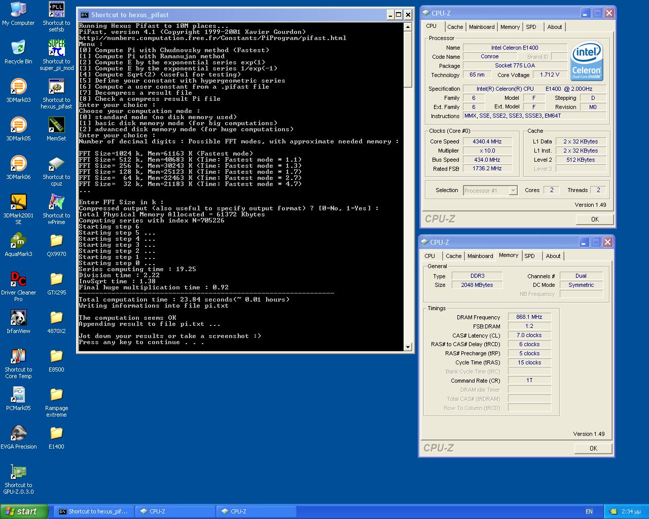Switch to Memory tab in upper CPU-Z window
The width and height of the screenshot is (649, 519).
[510, 27]
